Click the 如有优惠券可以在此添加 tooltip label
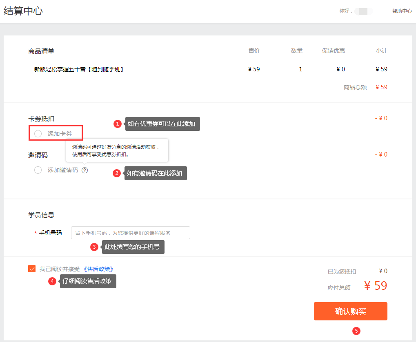The height and width of the screenshot is (342, 416). [x=162, y=124]
